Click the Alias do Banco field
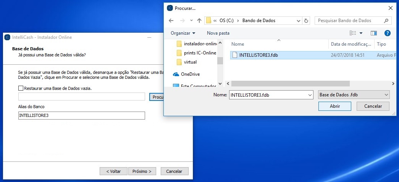Viewport: 399px width, 182px height. tap(82, 115)
